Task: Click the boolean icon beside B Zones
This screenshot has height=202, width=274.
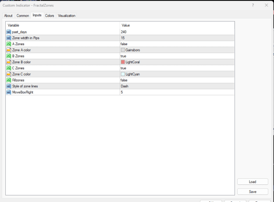Action: tap(9, 56)
